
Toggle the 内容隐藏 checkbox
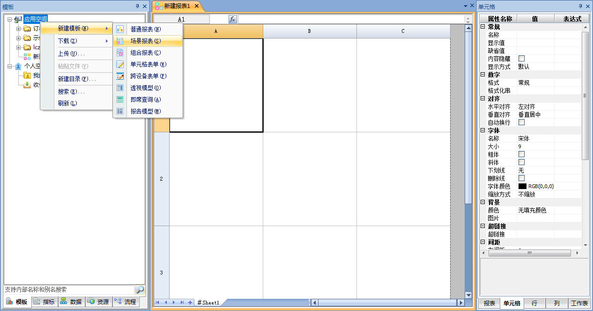[x=521, y=59]
